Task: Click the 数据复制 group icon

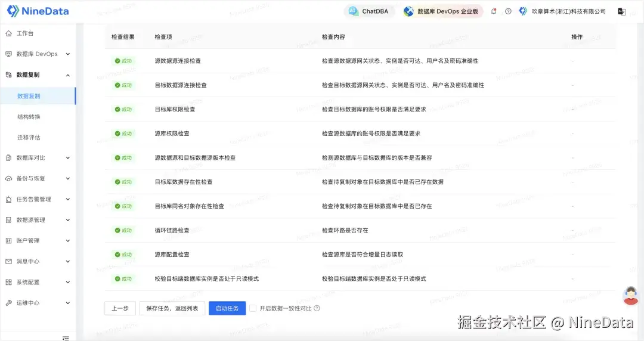Action: [x=8, y=75]
